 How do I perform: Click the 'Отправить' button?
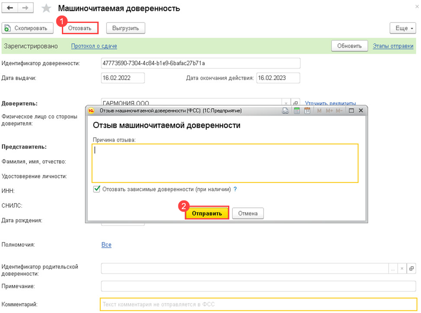[x=207, y=213]
